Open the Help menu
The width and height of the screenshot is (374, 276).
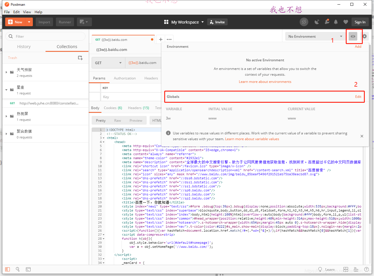click(x=38, y=12)
